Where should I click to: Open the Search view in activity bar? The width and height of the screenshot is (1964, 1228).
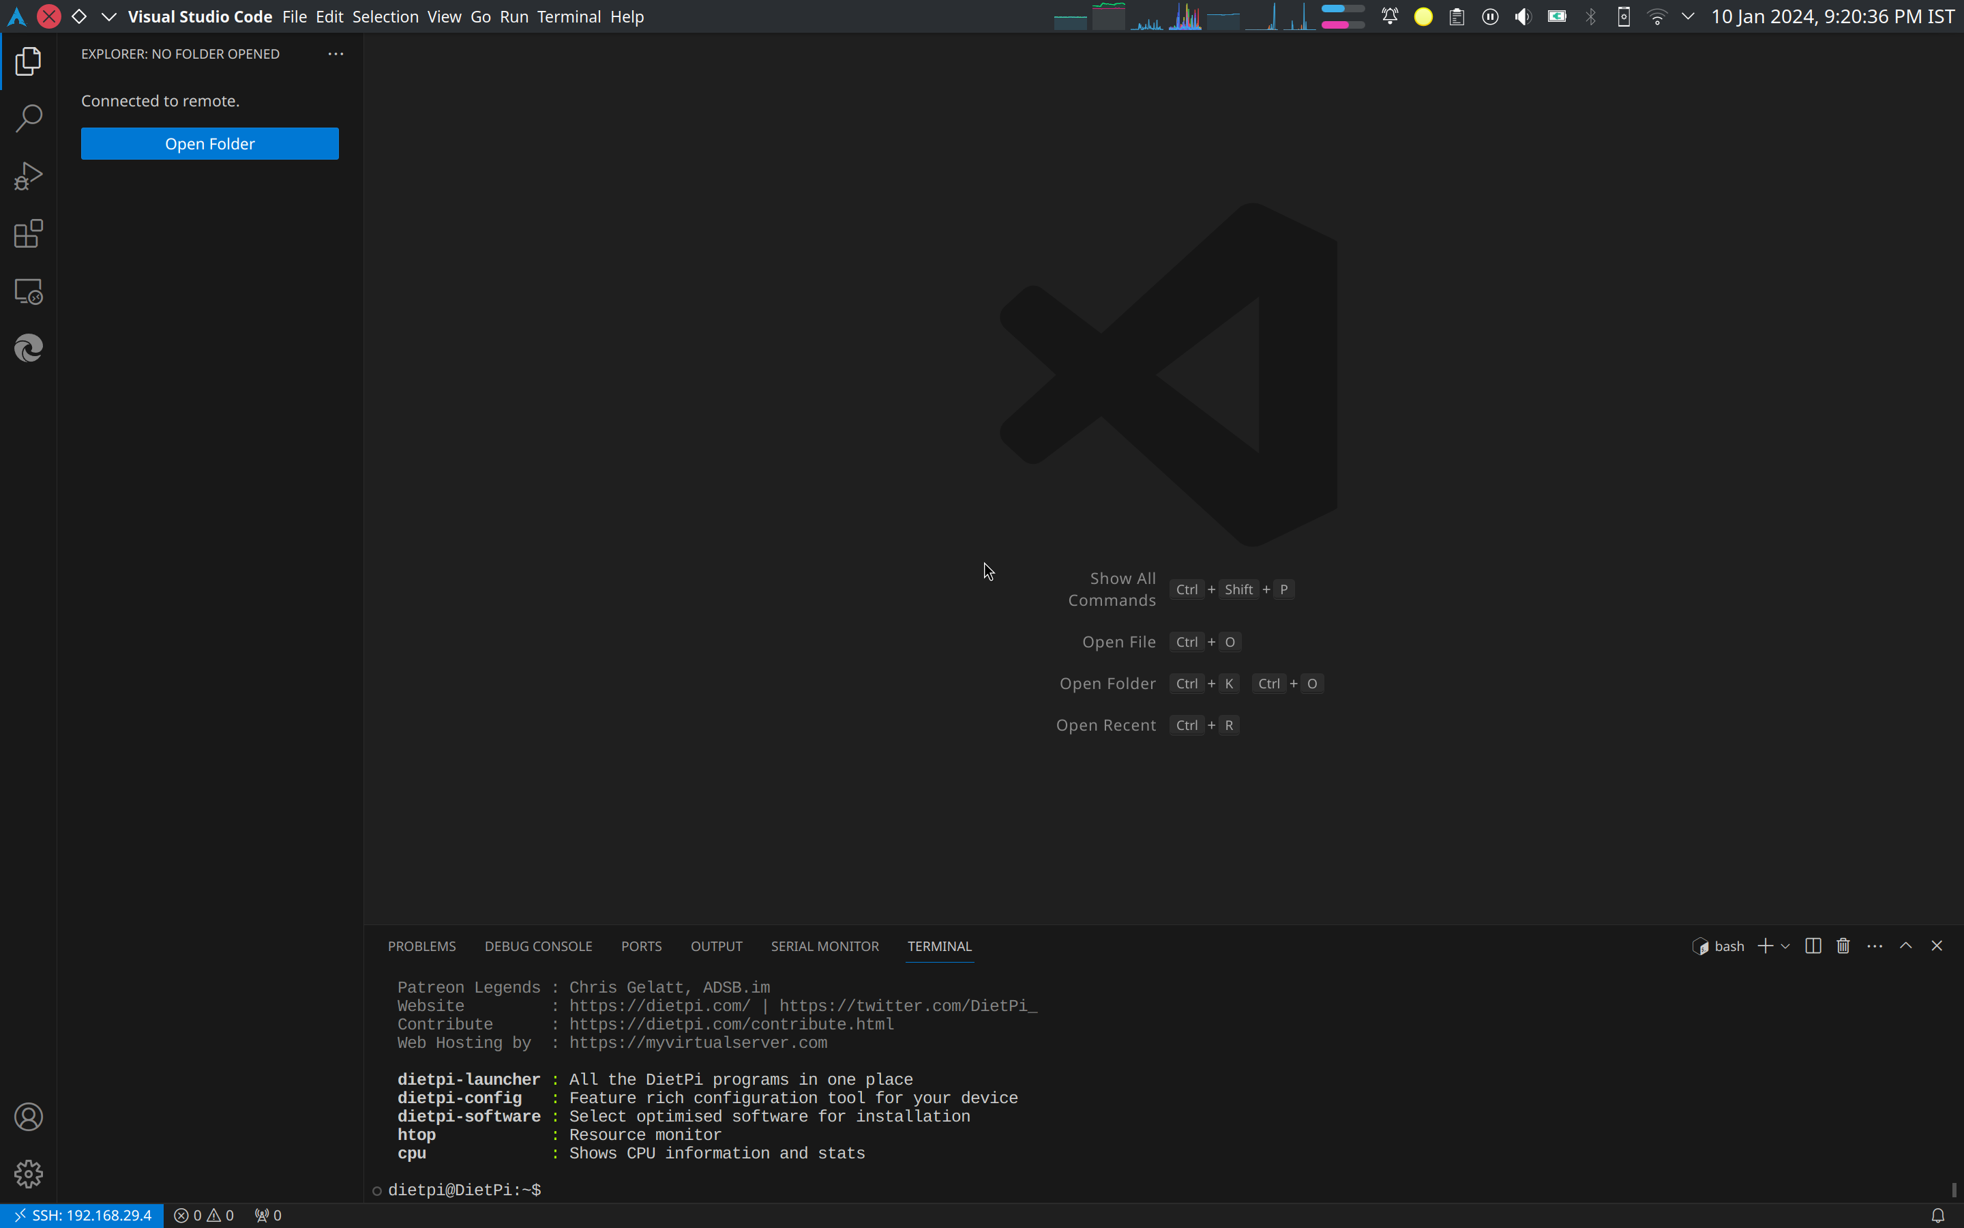29,119
